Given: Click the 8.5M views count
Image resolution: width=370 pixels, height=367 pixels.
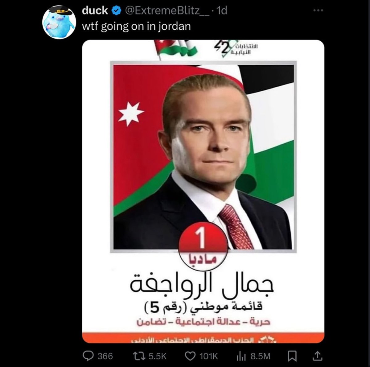Looking at the screenshot, I should click(260, 357).
